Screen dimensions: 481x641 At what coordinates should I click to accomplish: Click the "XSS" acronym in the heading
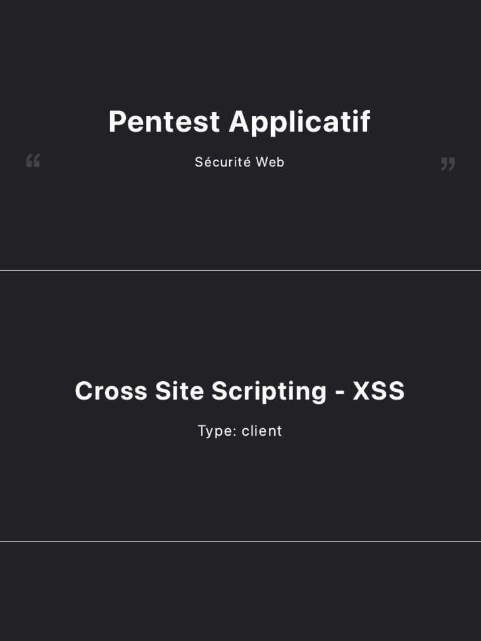pyautogui.click(x=378, y=391)
